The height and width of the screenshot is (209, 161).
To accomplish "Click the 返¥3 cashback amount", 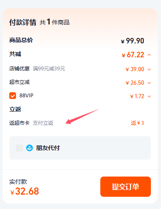I will (x=137, y=123).
